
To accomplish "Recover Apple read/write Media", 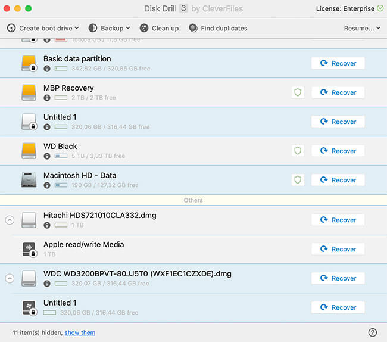I will tap(338, 249).
